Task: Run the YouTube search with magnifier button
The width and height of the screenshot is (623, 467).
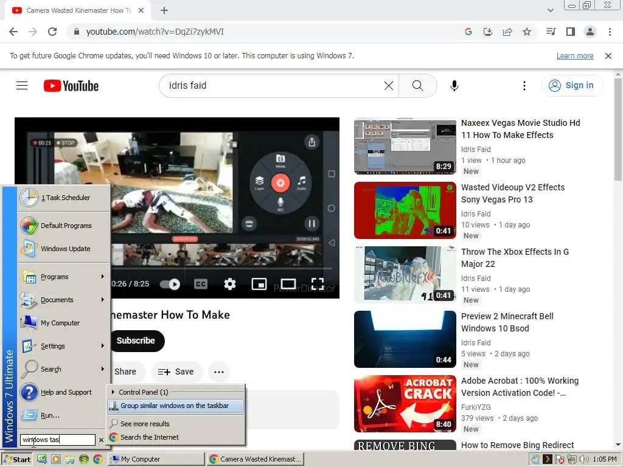Action: click(x=417, y=85)
